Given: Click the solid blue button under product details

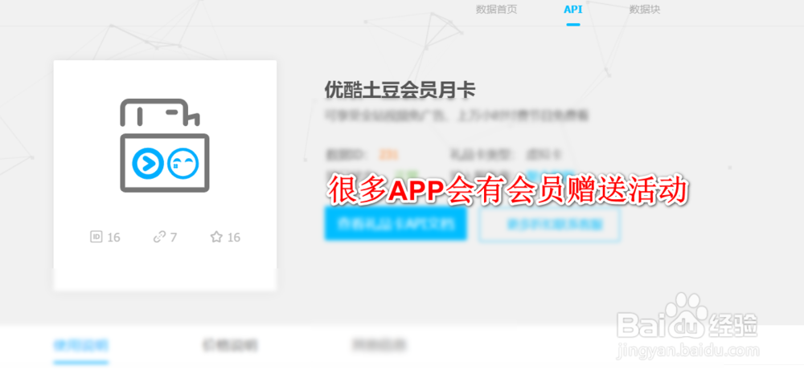Looking at the screenshot, I should tap(396, 224).
